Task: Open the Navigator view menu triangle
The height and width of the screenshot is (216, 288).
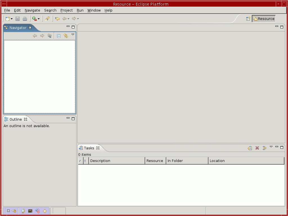Action: coord(73,35)
